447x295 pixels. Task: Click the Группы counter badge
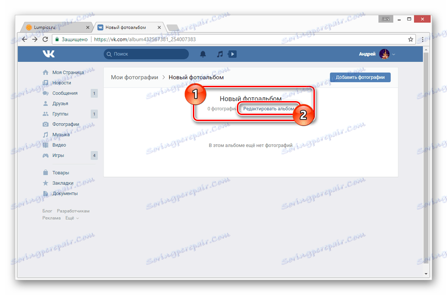[94, 114]
